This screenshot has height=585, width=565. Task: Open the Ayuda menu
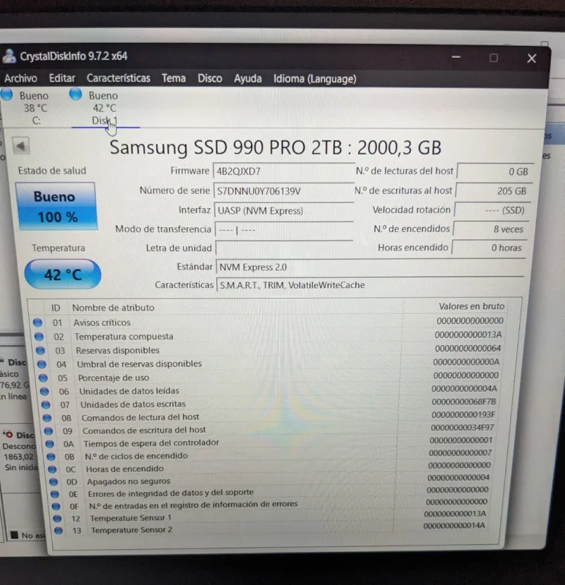coord(248,79)
